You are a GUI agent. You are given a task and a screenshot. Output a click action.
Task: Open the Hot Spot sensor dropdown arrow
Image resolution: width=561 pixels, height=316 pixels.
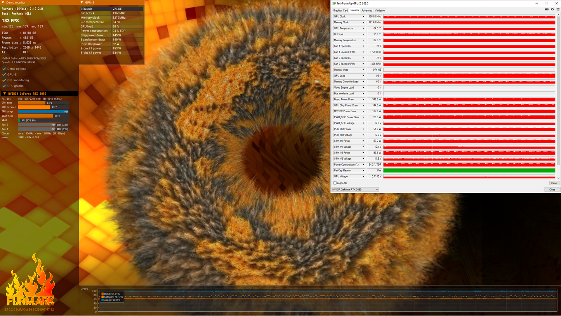363,34
